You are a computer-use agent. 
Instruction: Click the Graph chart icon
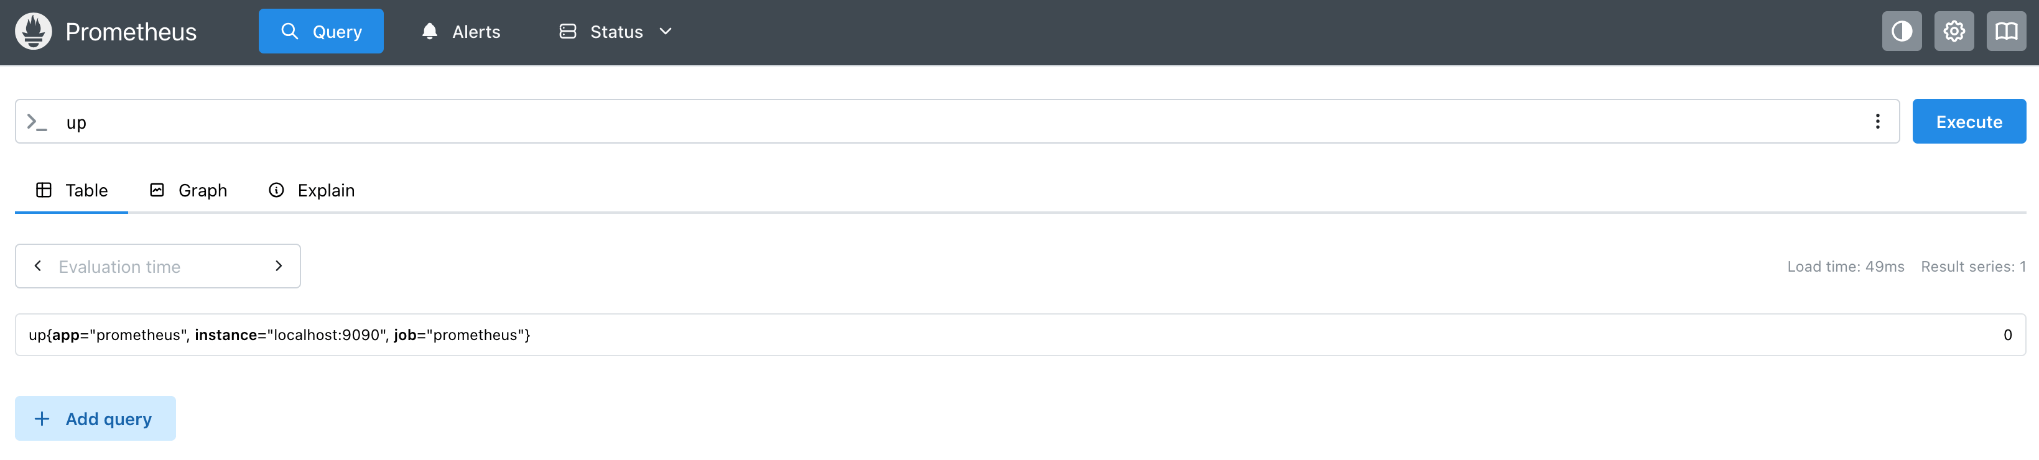click(157, 190)
